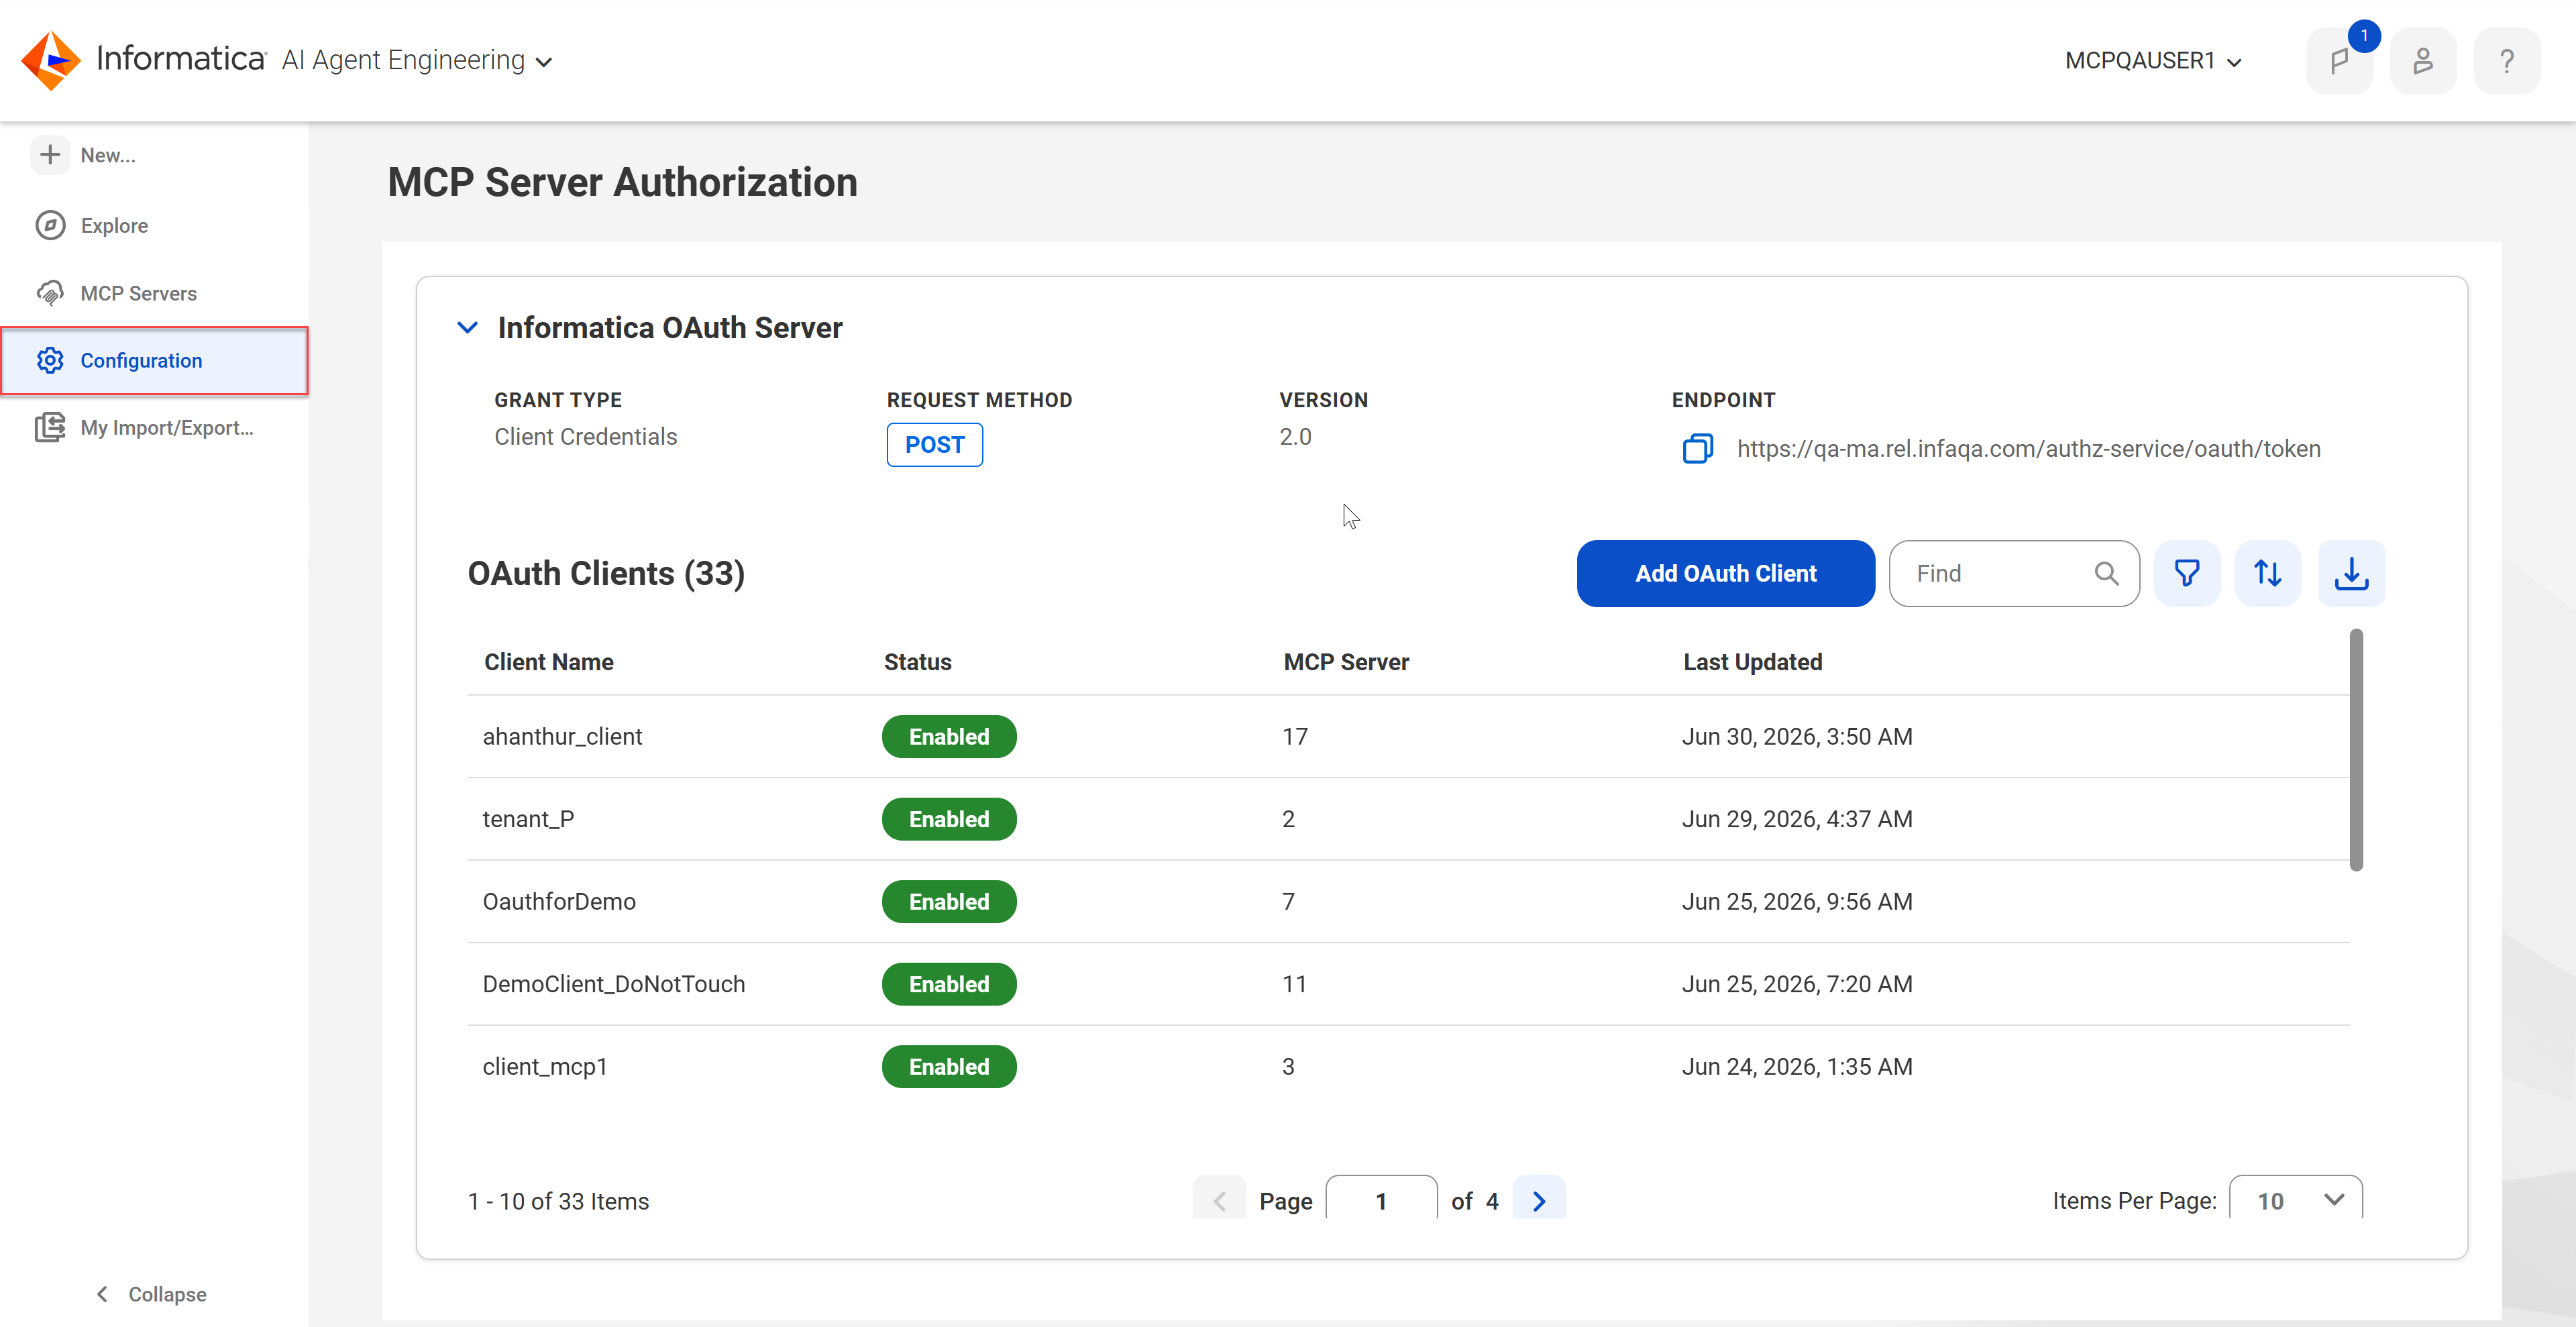Click the MCP Servers sidebar icon
This screenshot has height=1327, width=2576.
pyautogui.click(x=50, y=293)
